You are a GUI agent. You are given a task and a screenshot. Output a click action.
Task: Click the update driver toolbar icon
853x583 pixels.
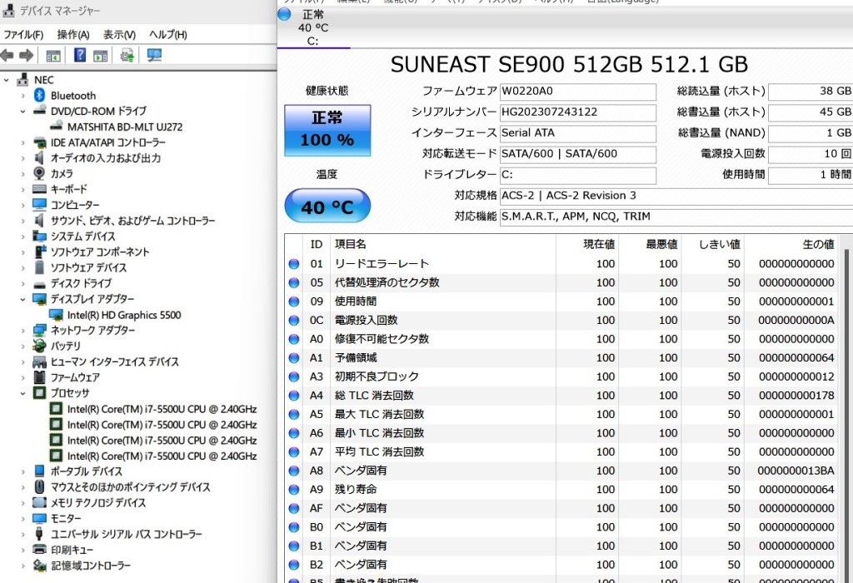(x=127, y=55)
